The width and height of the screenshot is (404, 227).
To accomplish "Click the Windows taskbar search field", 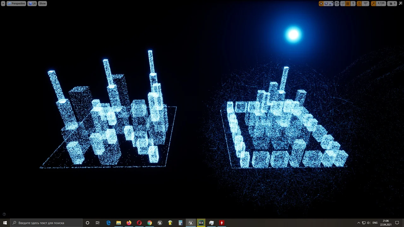I will click(x=46, y=223).
